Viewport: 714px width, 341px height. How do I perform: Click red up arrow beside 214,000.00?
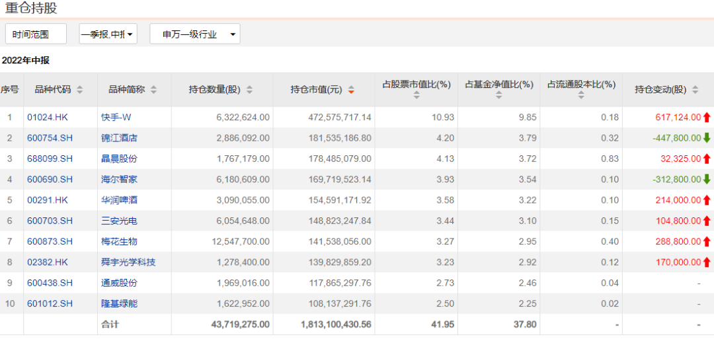(x=707, y=200)
